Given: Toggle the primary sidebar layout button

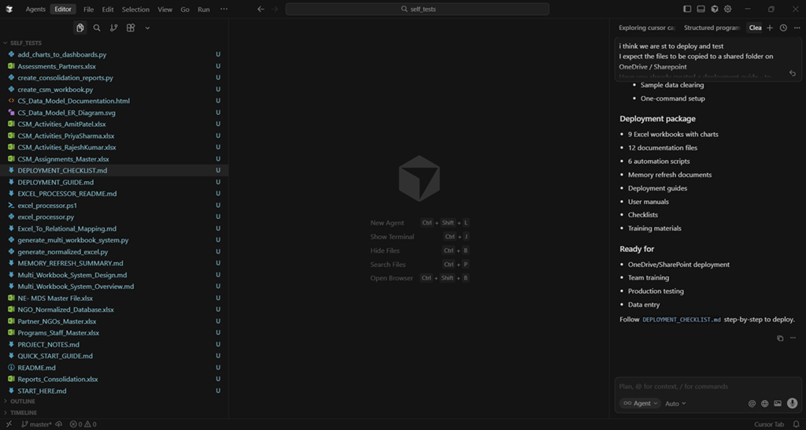Looking at the screenshot, I should click(x=687, y=9).
